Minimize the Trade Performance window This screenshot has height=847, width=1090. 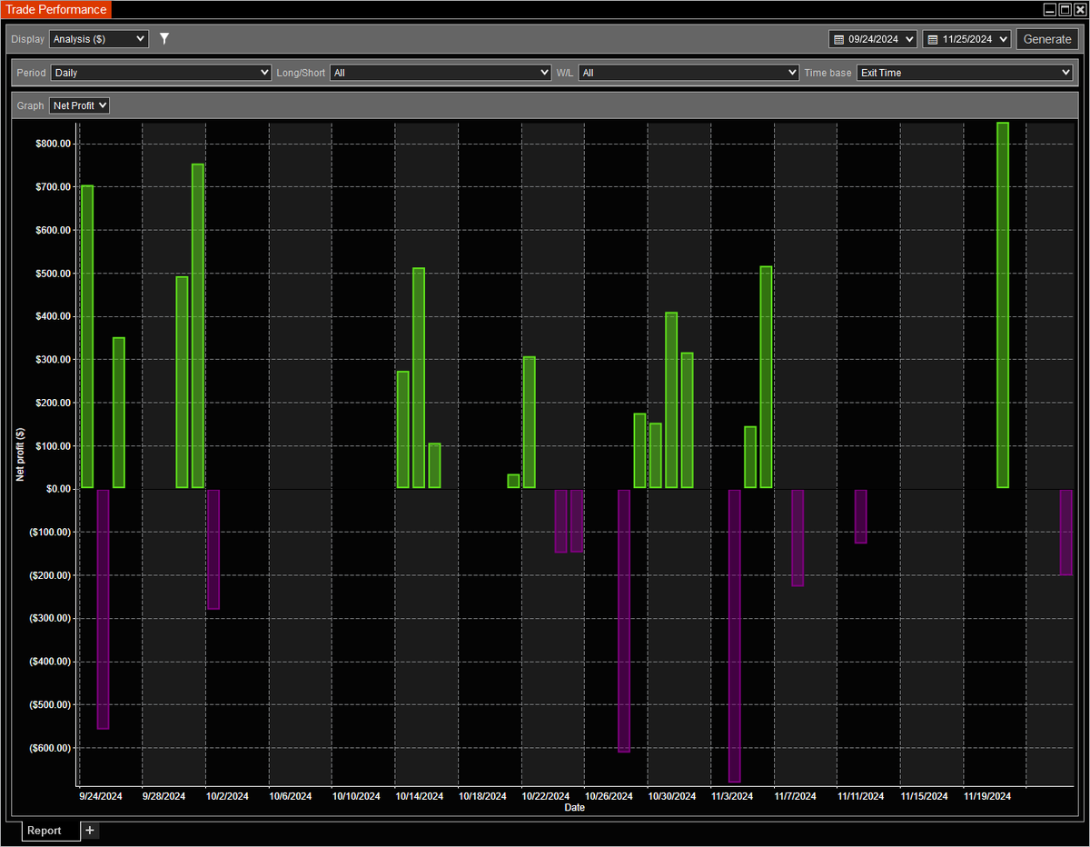click(x=1049, y=10)
